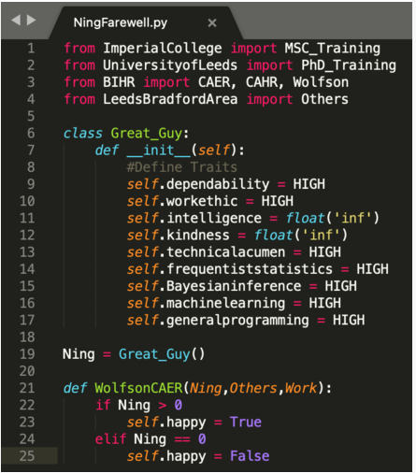Click on 'BIHR' in line 3
The image size is (416, 473).
click(x=119, y=82)
